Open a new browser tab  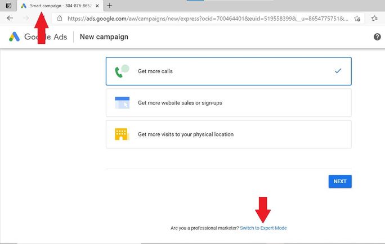coord(109,6)
